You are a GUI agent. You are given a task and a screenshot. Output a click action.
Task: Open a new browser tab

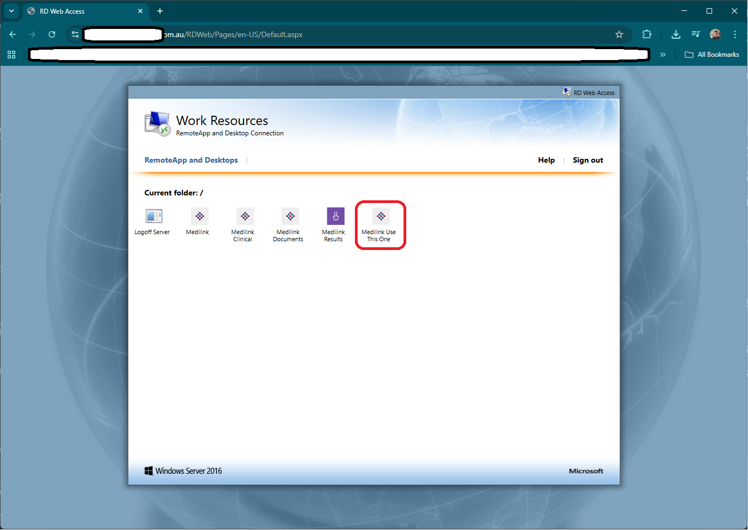160,11
